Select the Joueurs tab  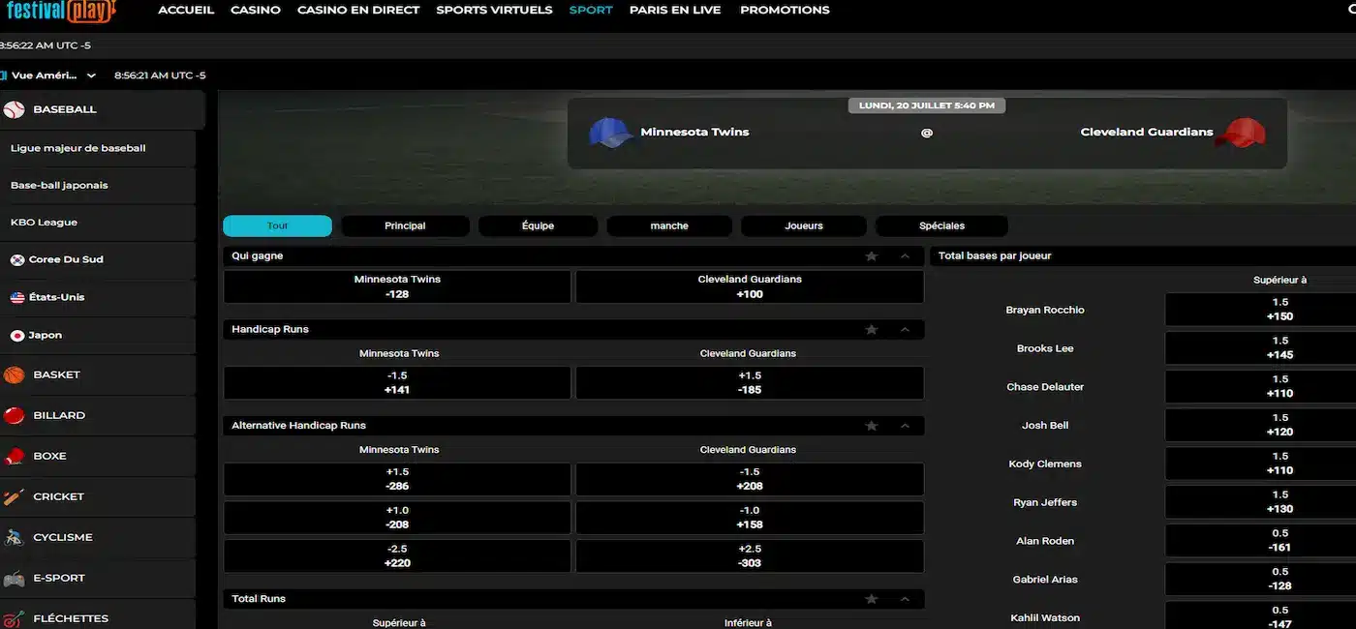(x=804, y=225)
